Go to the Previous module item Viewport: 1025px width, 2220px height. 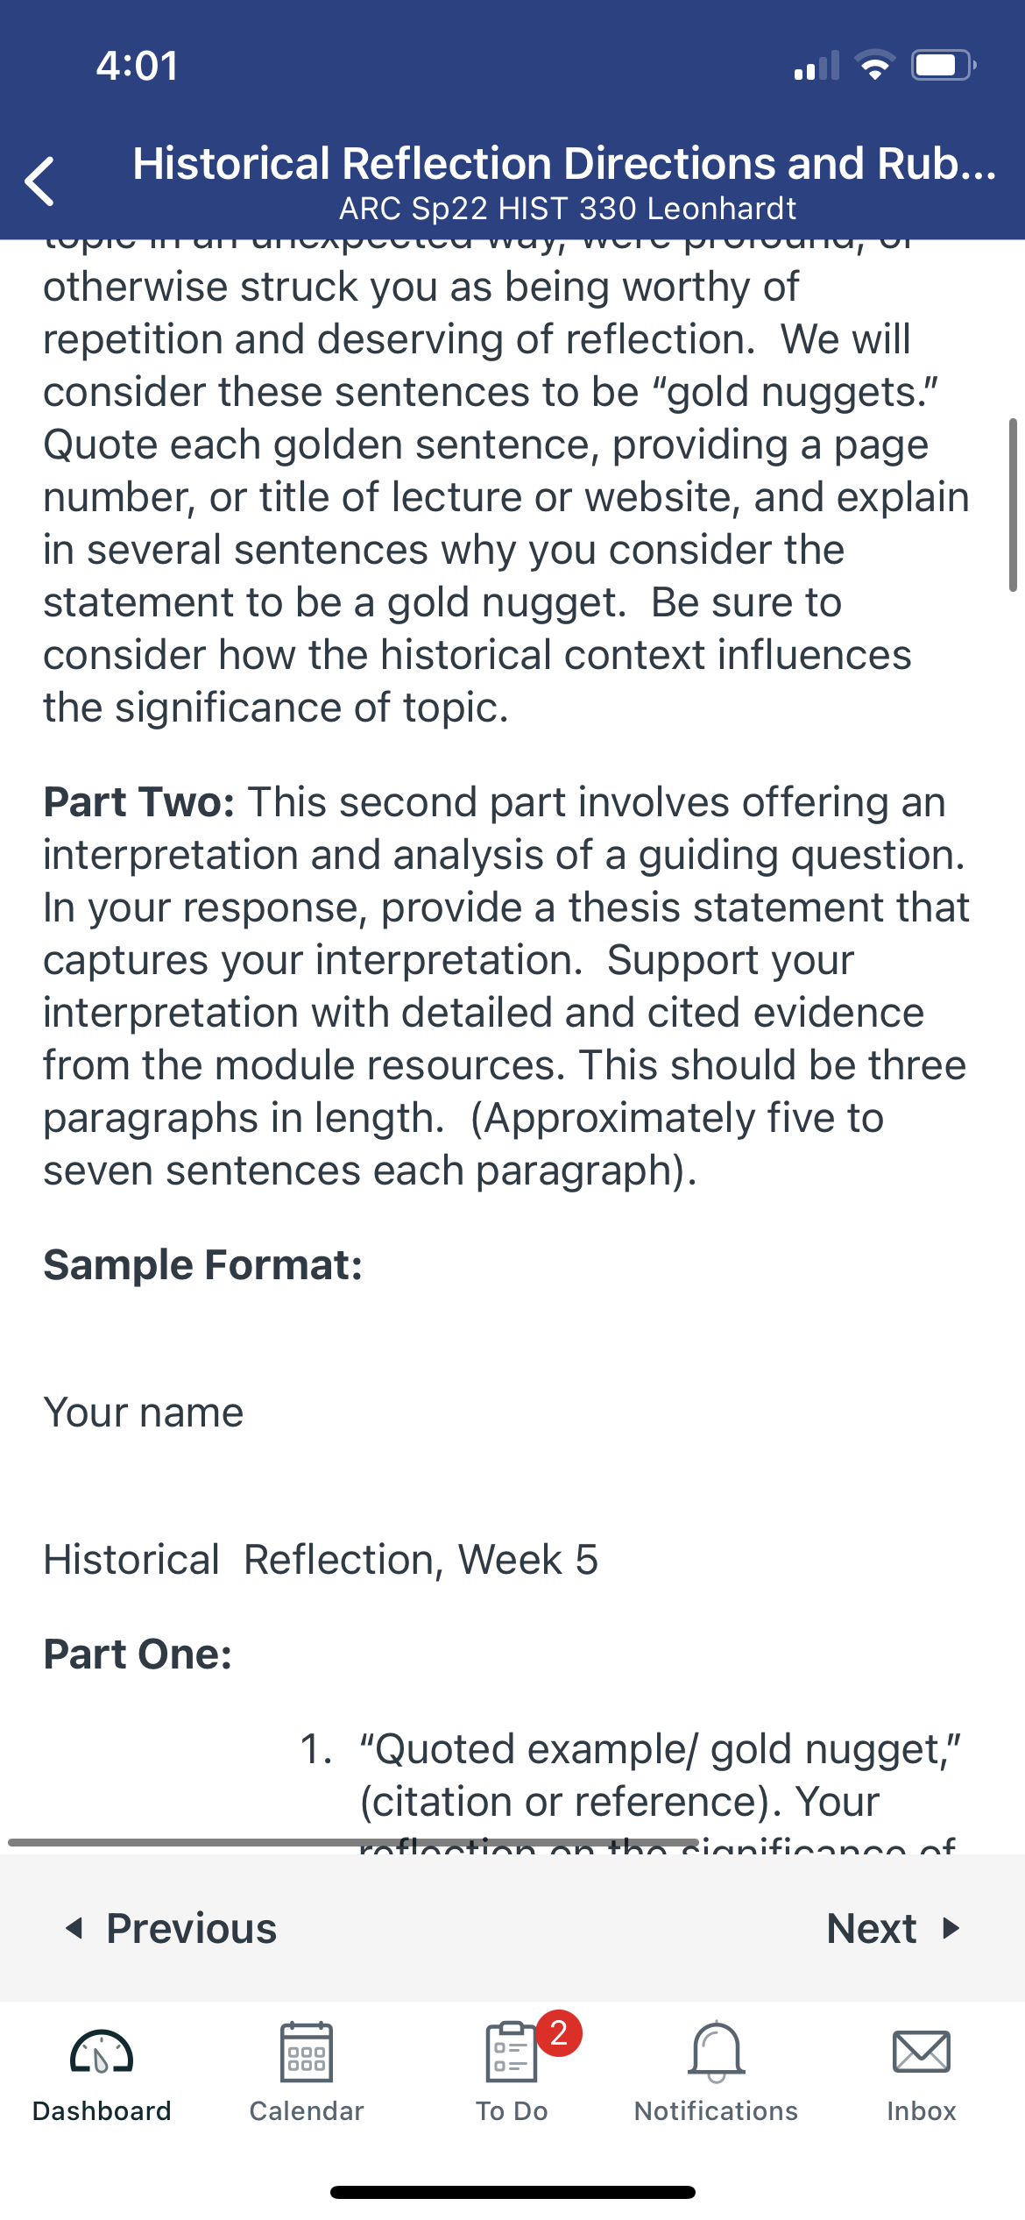coord(172,1928)
